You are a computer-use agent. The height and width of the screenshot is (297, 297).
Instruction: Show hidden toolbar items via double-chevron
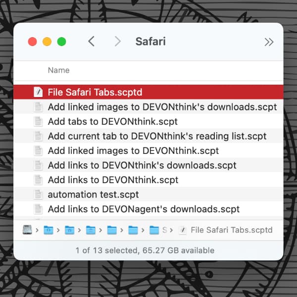click(x=269, y=42)
